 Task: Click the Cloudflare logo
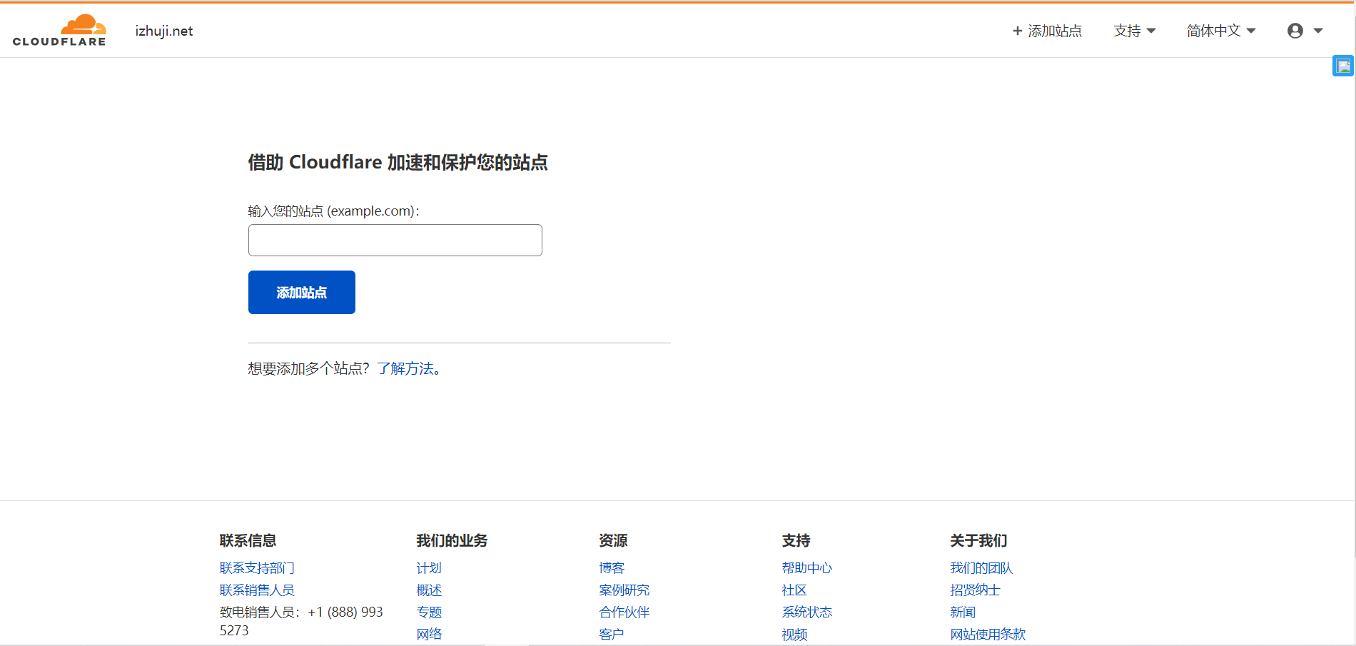click(59, 31)
